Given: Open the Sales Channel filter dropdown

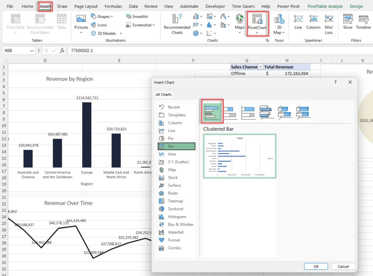Looking at the screenshot, I should coord(260,67).
